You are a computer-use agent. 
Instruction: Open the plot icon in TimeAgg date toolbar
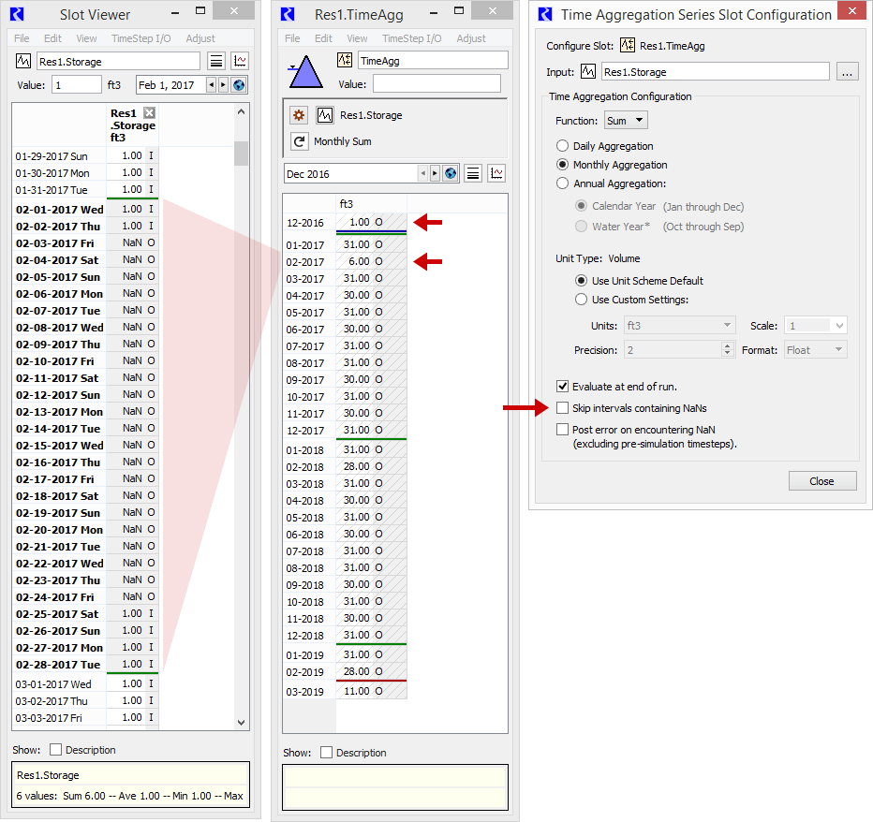pyautogui.click(x=496, y=173)
